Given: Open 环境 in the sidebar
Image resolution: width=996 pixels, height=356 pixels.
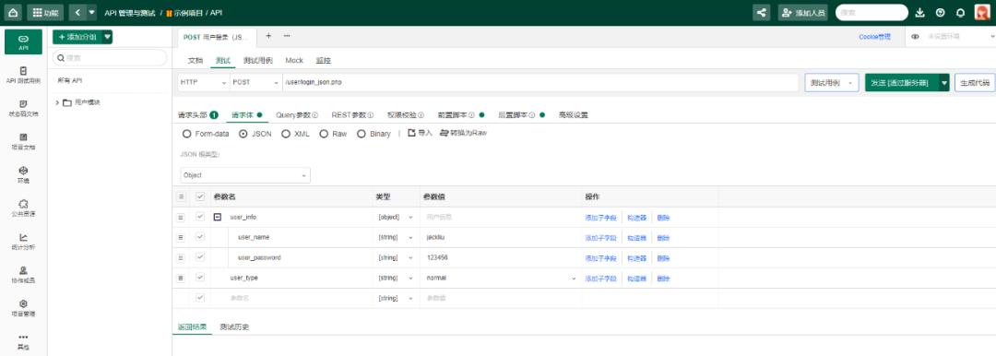Looking at the screenshot, I should coord(23,175).
